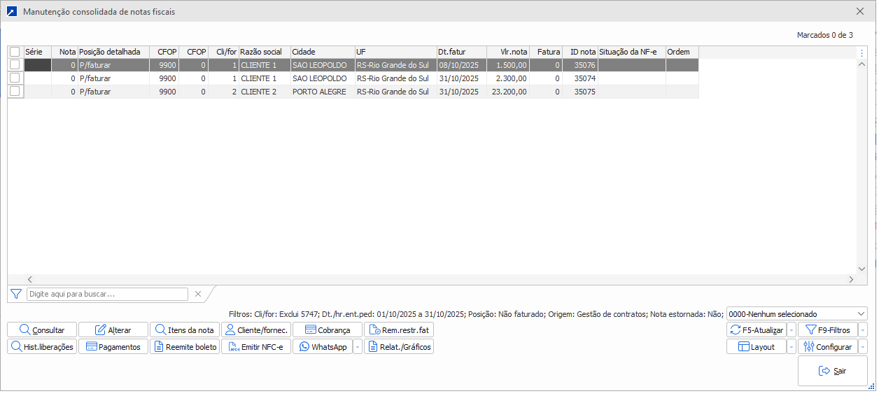The image size is (886, 396).
Task: Open Alterar to edit the note
Action: 113,330
